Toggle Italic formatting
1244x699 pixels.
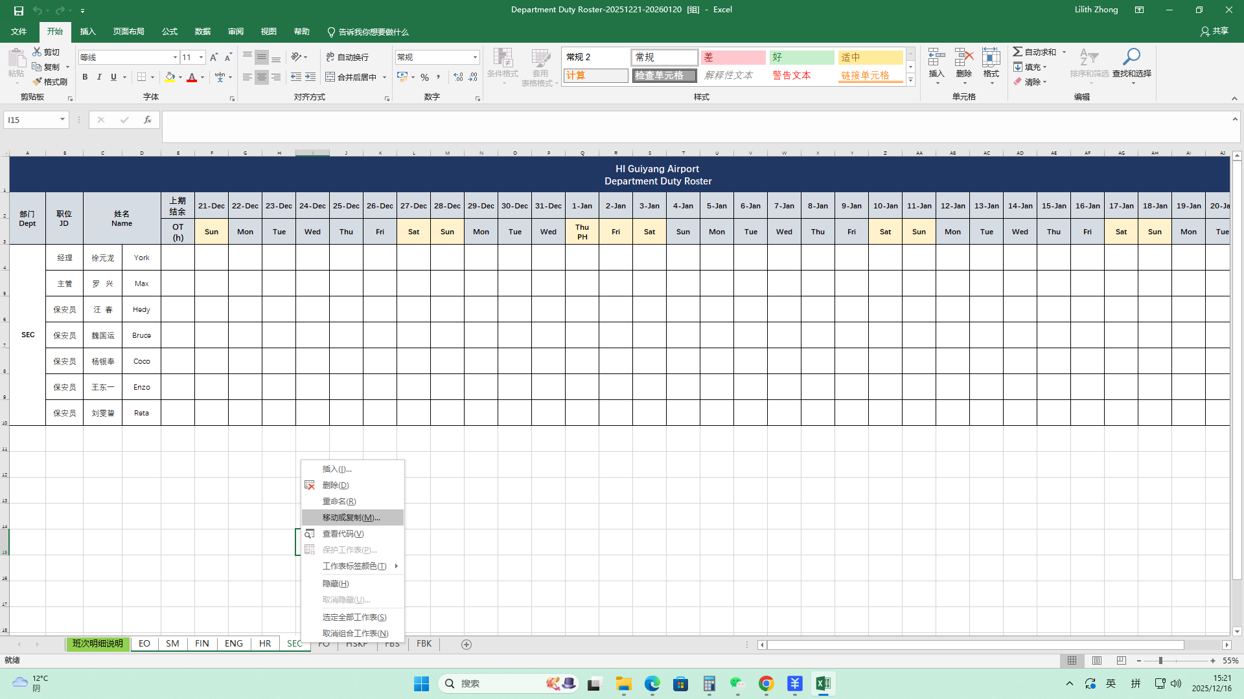[x=99, y=77]
